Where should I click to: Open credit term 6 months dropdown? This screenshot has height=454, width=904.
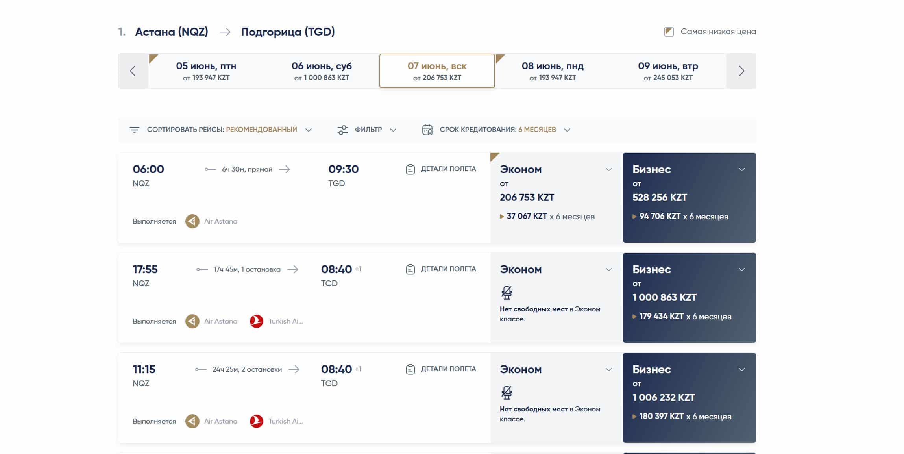[x=567, y=130]
